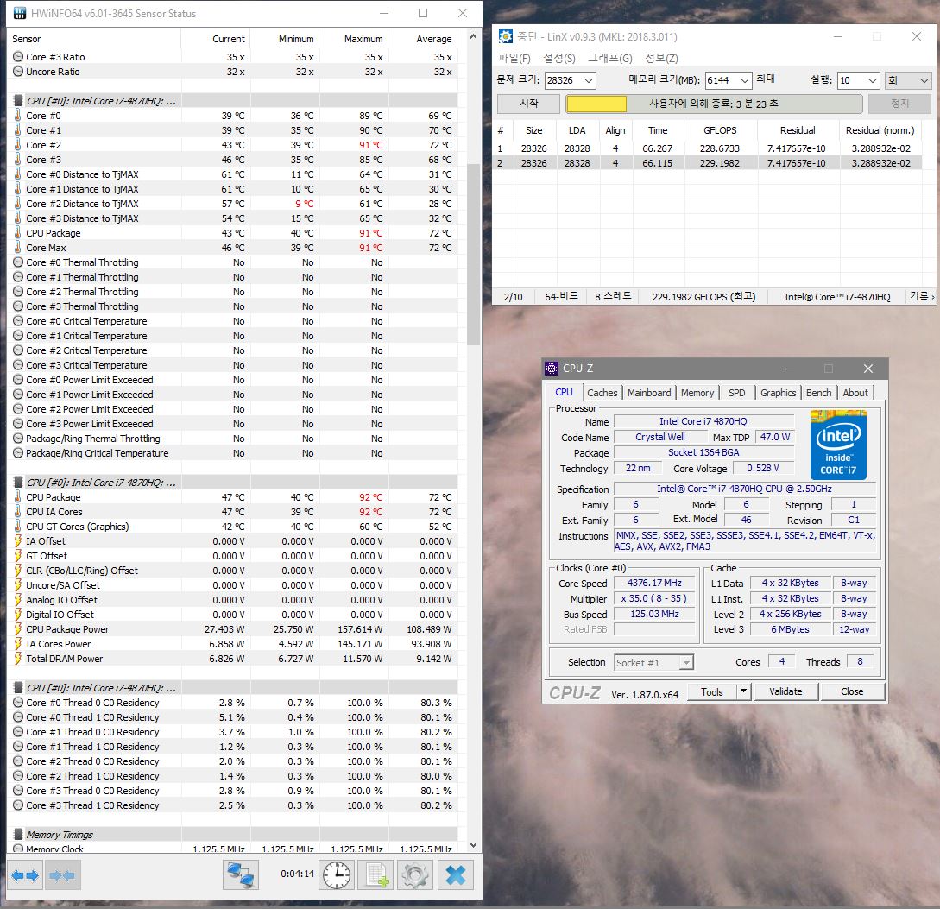Select LinX result row 1 with 228.6733

point(708,148)
